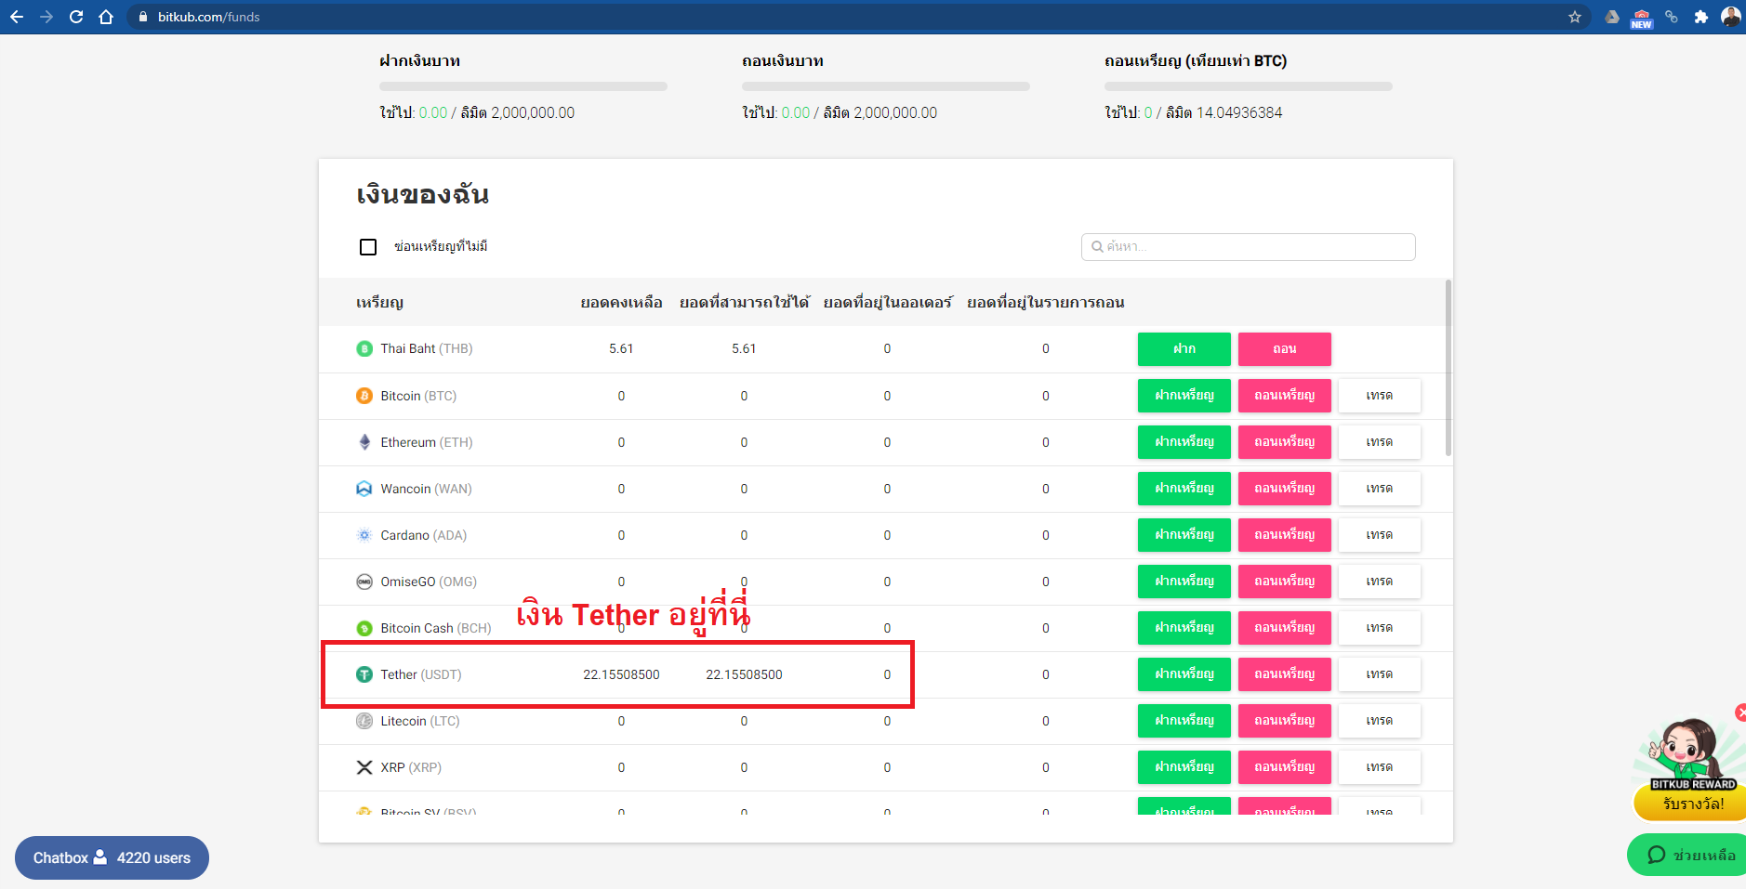
Task: Withdraw Litecoin coins
Action: click(1285, 721)
